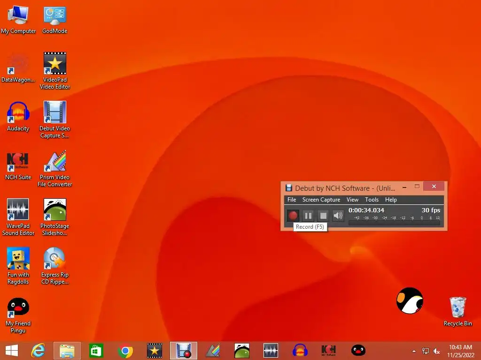Select the My Computer desktop icon
This screenshot has width=481, height=360.
tap(18, 19)
